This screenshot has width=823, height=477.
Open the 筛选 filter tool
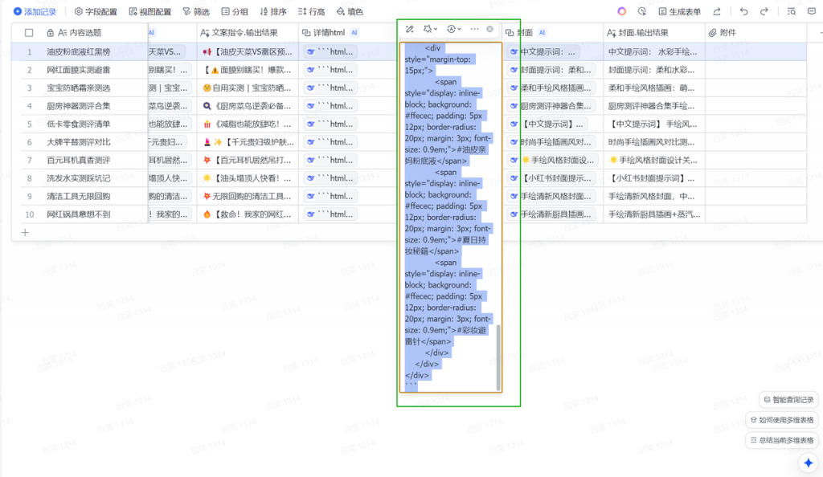tap(196, 11)
